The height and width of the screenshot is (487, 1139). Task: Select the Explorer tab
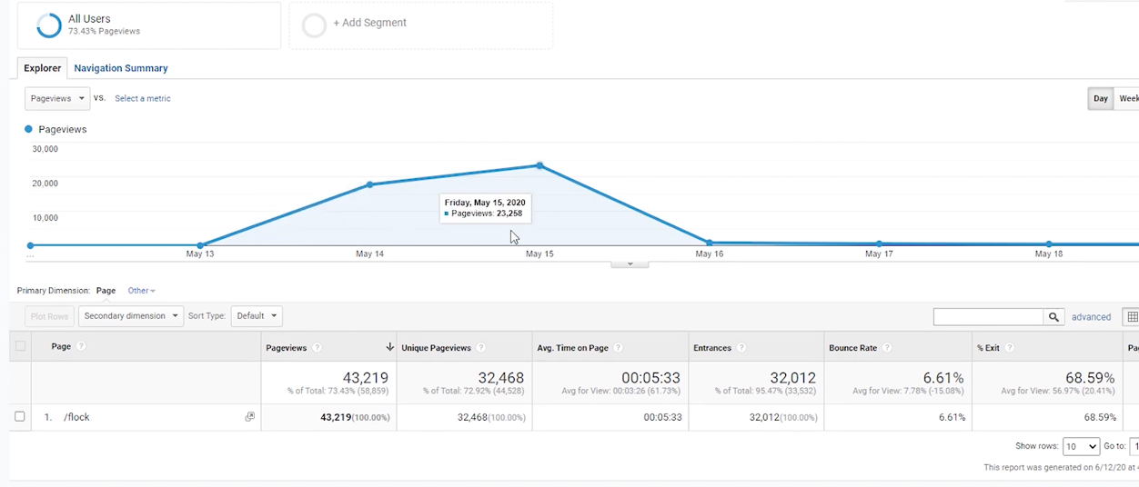(x=43, y=68)
